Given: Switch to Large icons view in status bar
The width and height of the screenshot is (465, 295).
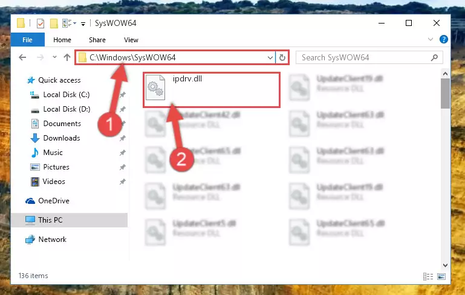Looking at the screenshot, I should (x=441, y=277).
